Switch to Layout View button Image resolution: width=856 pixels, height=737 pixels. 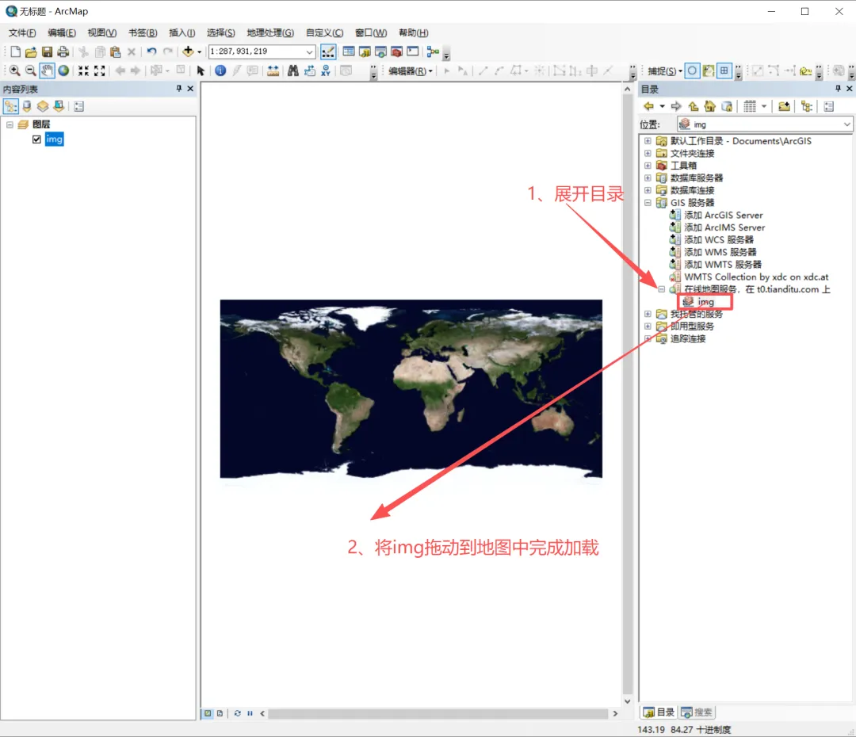coord(220,713)
